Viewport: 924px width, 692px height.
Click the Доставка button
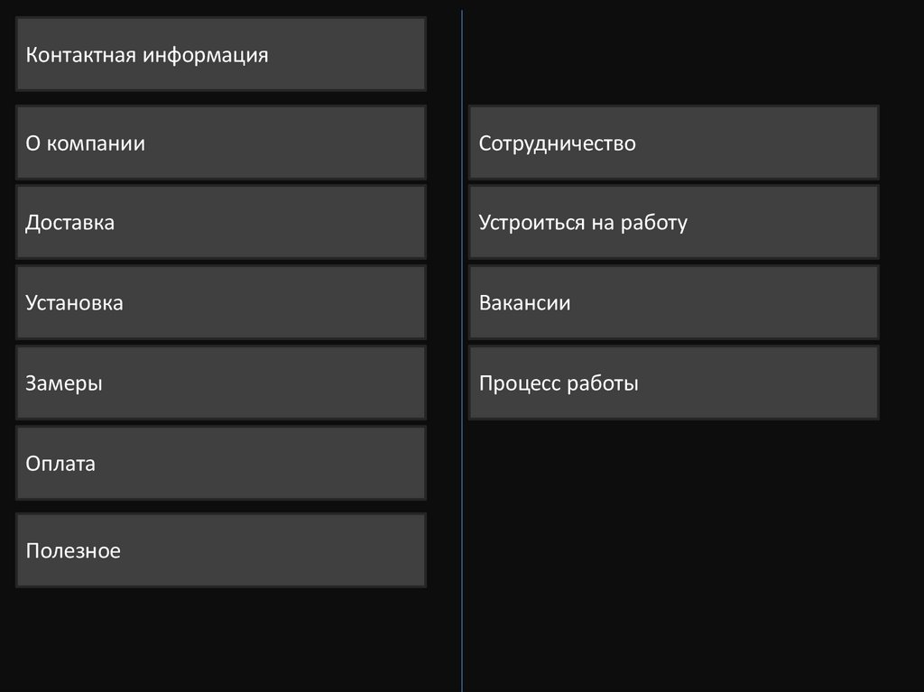[221, 223]
